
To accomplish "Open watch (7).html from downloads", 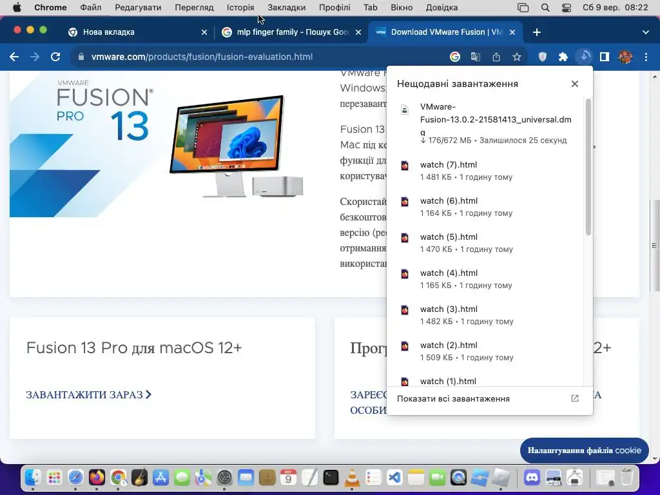I will pos(485,170).
